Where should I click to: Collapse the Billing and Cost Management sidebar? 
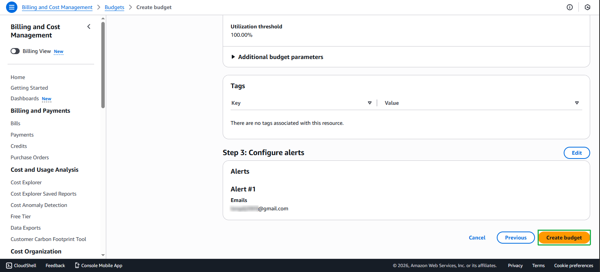89,26
